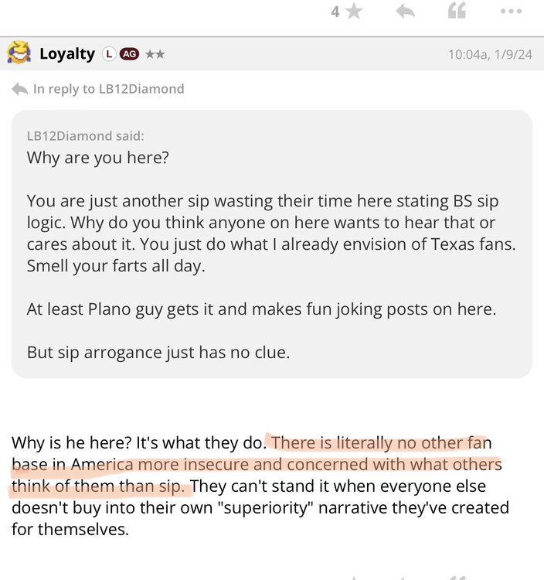Click the 10:04a, 1/9/24 timestamp

488,55
